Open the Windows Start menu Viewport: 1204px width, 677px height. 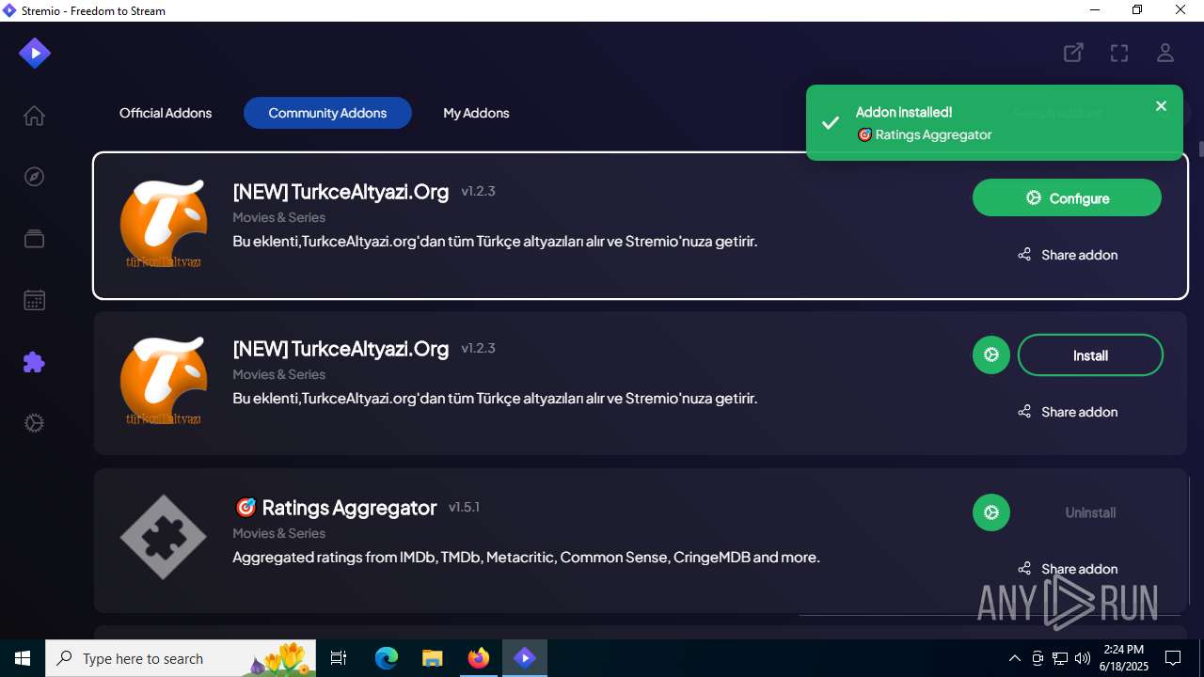click(23, 658)
